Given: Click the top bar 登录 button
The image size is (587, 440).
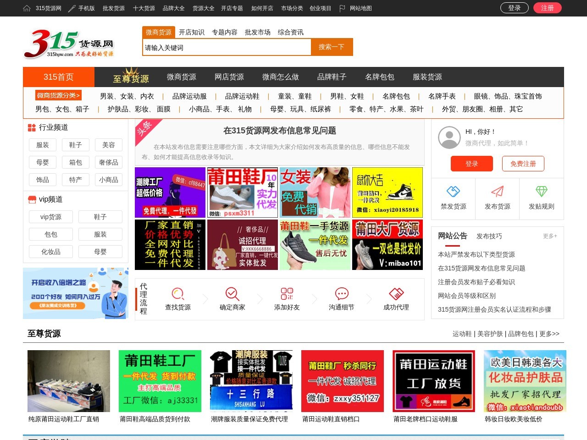Looking at the screenshot, I should coord(515,8).
